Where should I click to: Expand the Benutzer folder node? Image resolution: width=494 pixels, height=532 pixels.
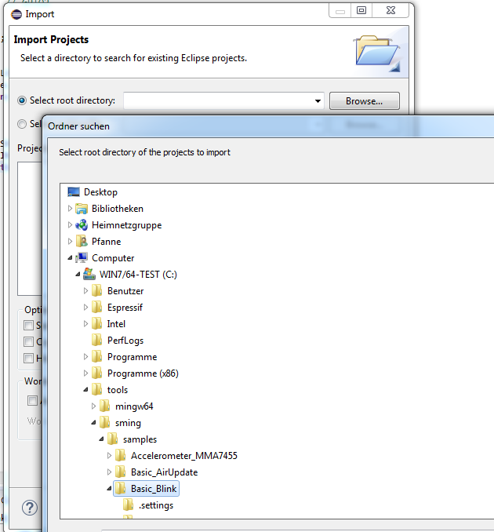(x=85, y=291)
